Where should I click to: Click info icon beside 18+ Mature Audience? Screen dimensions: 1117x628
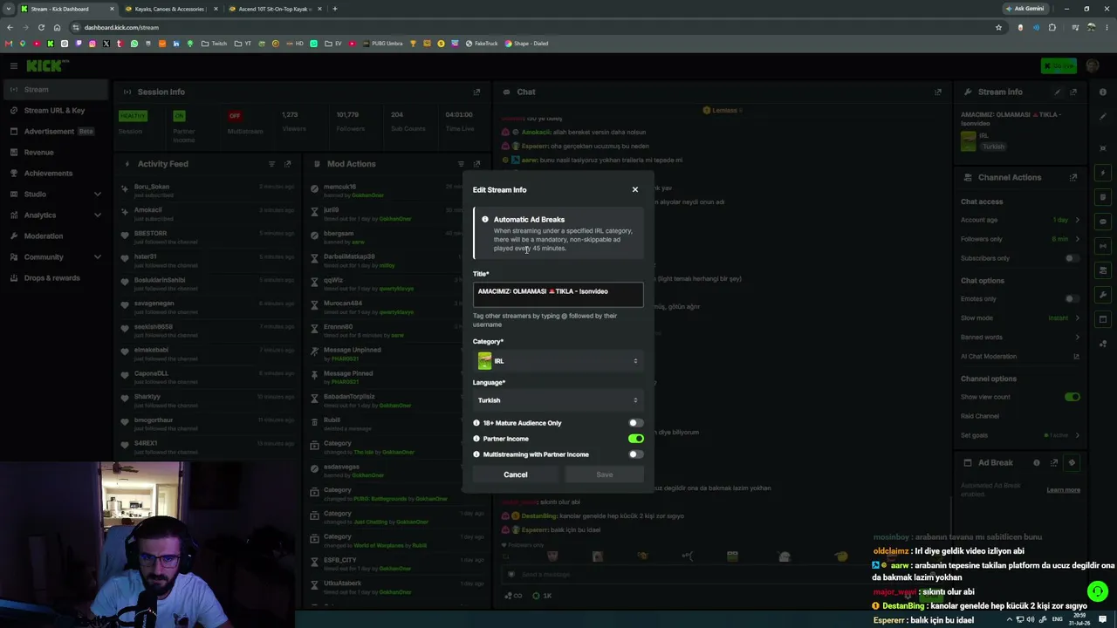point(476,423)
